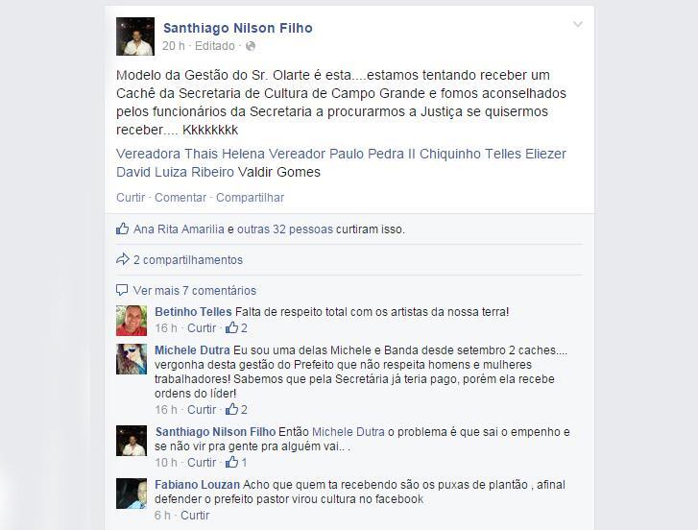The height and width of the screenshot is (530, 698).
Task: Click Curtir under the main post
Action: [x=131, y=197]
